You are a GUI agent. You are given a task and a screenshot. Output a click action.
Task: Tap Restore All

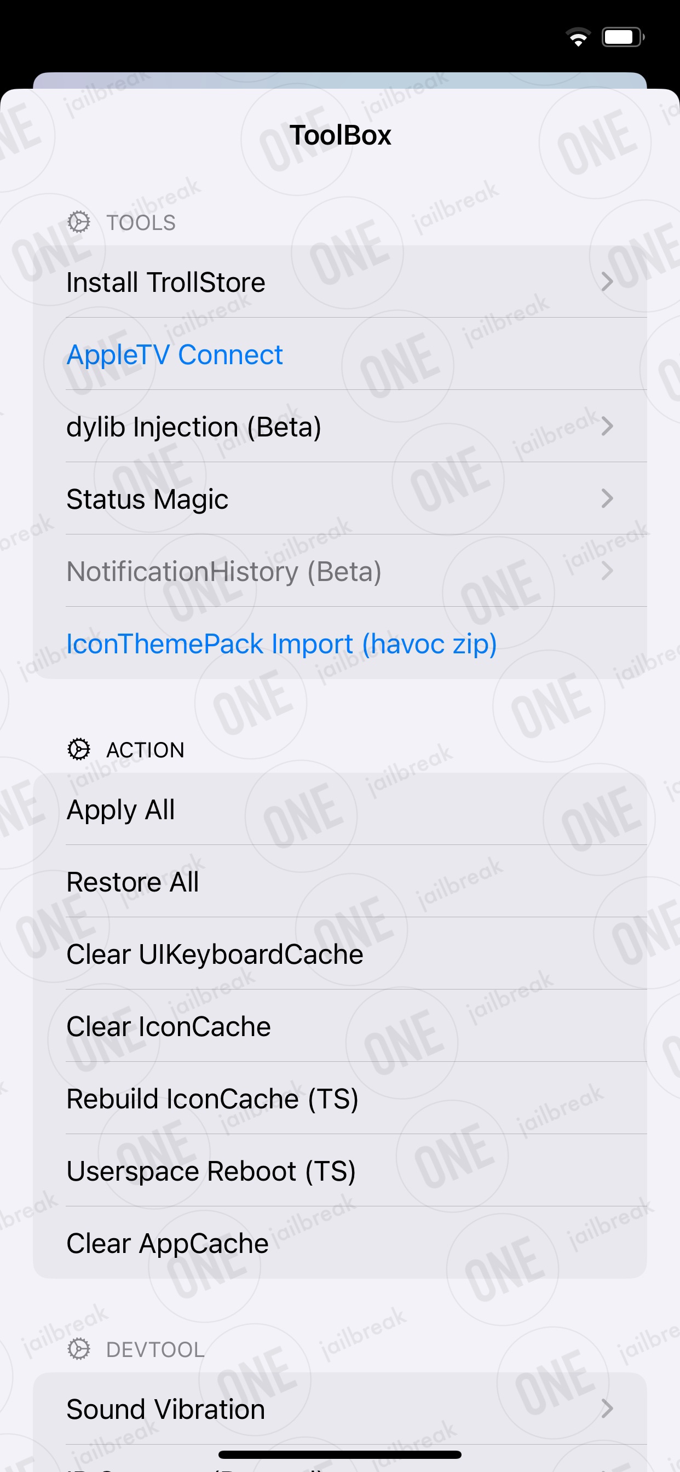click(340, 881)
